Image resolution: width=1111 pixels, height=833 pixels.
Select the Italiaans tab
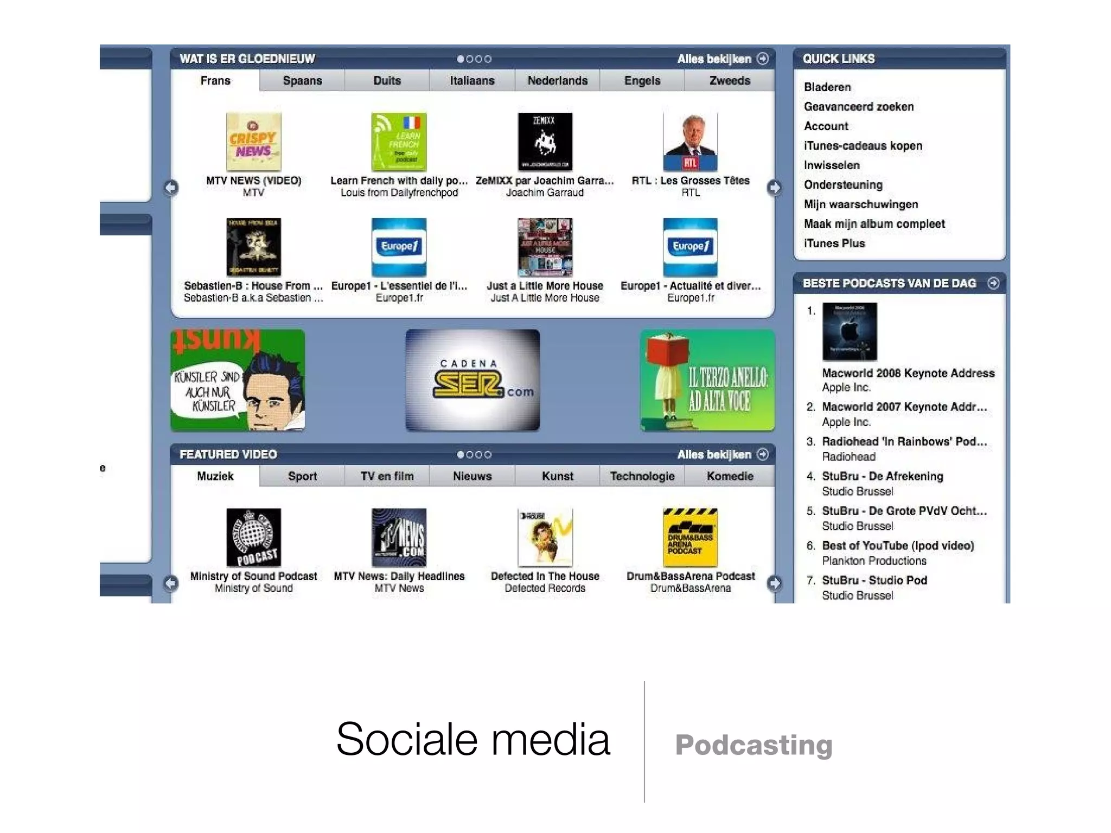tap(472, 81)
